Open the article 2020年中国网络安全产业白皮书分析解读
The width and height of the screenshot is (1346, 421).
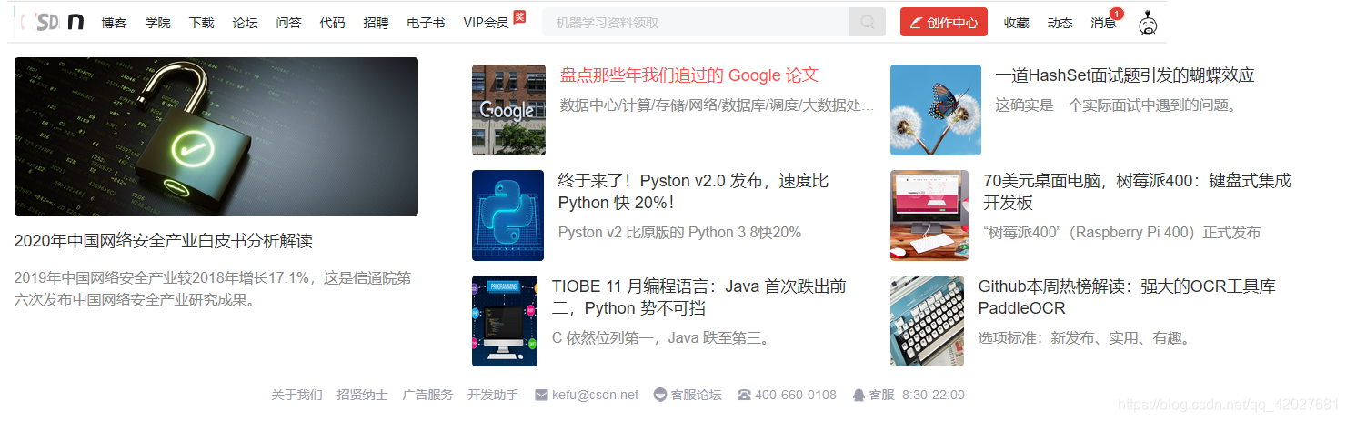click(x=164, y=241)
